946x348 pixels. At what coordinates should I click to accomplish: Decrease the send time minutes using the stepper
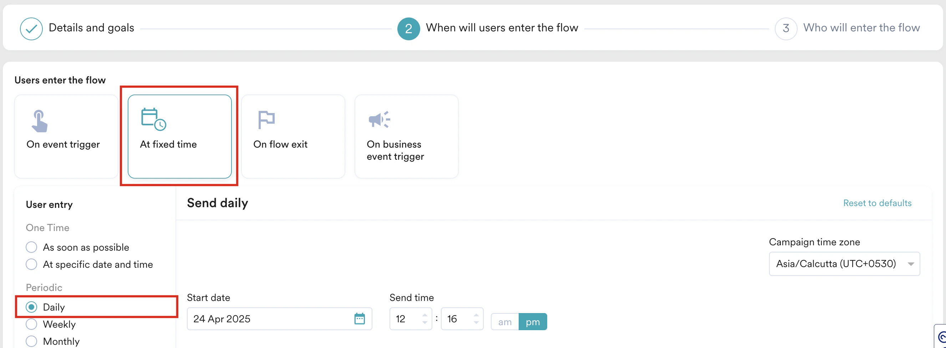click(x=476, y=323)
